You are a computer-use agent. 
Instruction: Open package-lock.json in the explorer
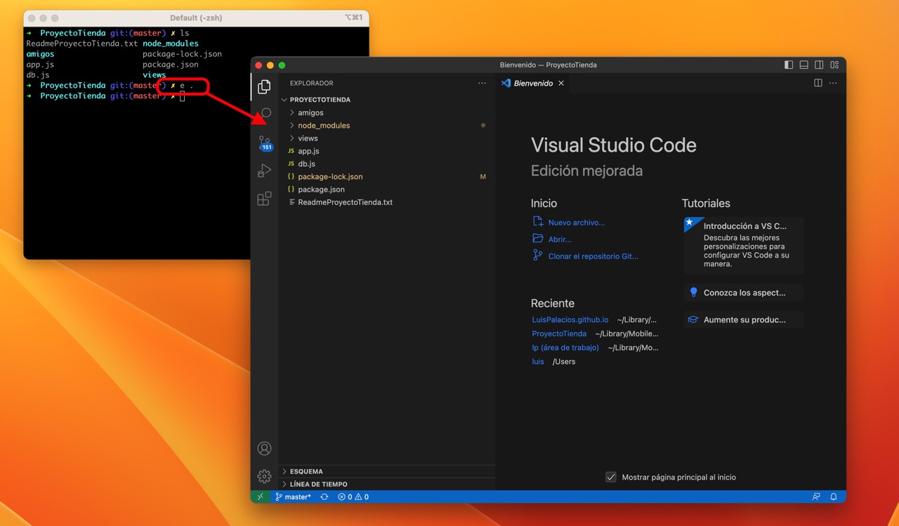pos(387,176)
